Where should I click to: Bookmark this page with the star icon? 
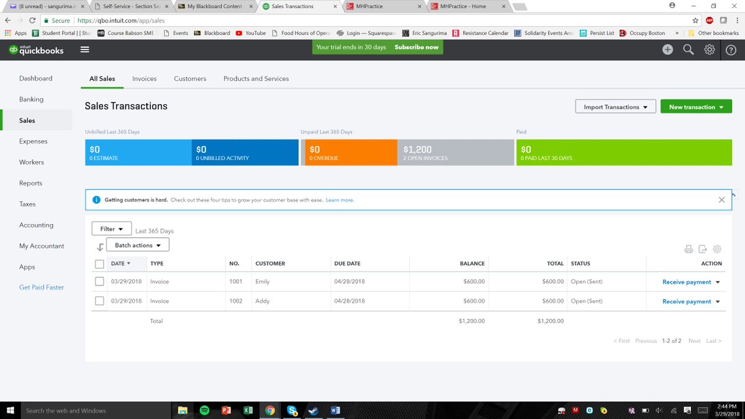pos(697,20)
